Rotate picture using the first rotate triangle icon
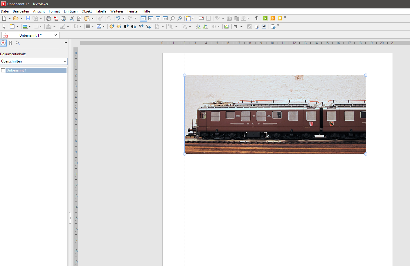The image size is (410, 266). pyautogui.click(x=198, y=26)
